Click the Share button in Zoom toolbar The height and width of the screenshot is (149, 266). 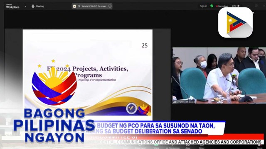156,146
